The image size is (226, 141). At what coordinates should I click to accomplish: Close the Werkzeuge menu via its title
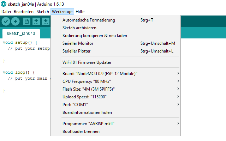(x=62, y=12)
